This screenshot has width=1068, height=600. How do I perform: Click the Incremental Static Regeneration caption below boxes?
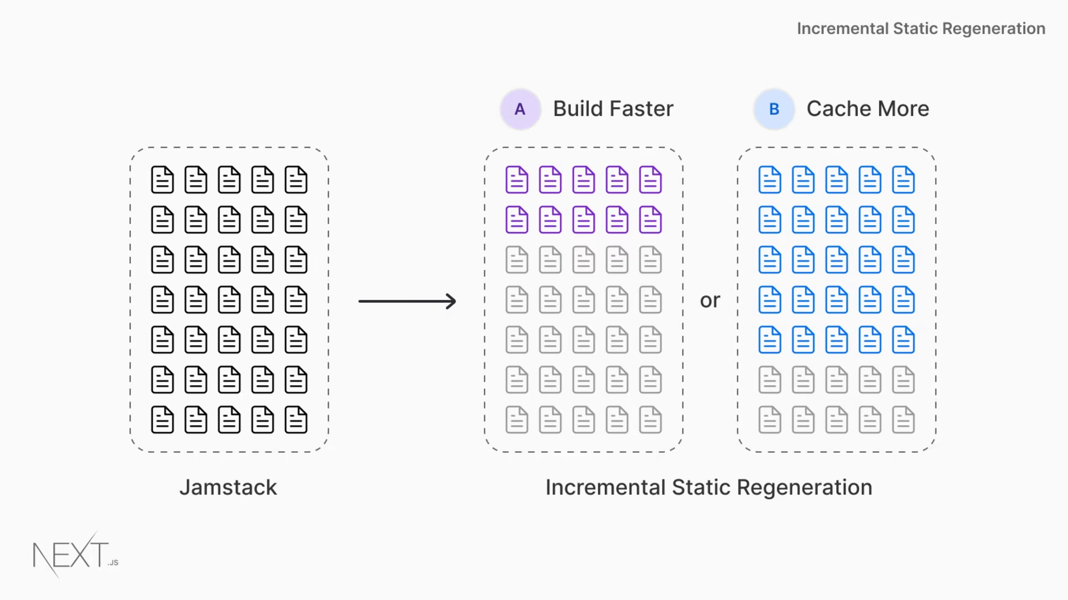(709, 487)
